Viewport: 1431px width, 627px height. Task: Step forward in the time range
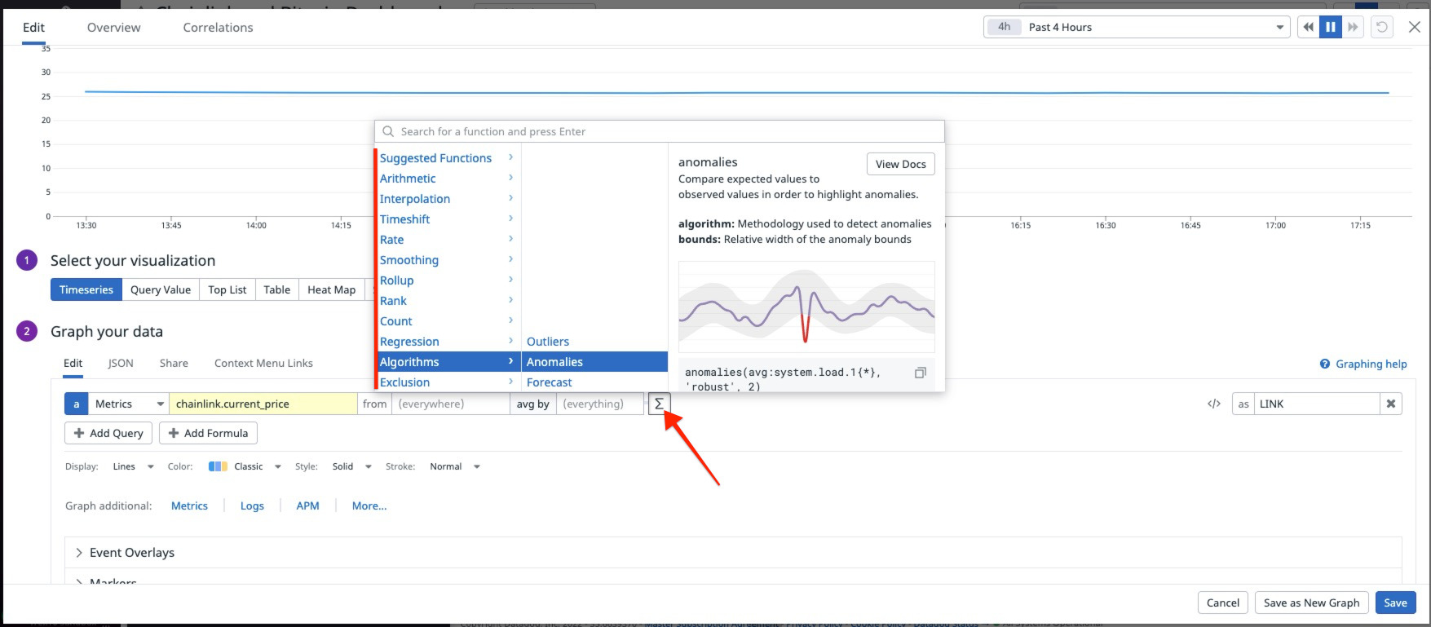tap(1354, 27)
